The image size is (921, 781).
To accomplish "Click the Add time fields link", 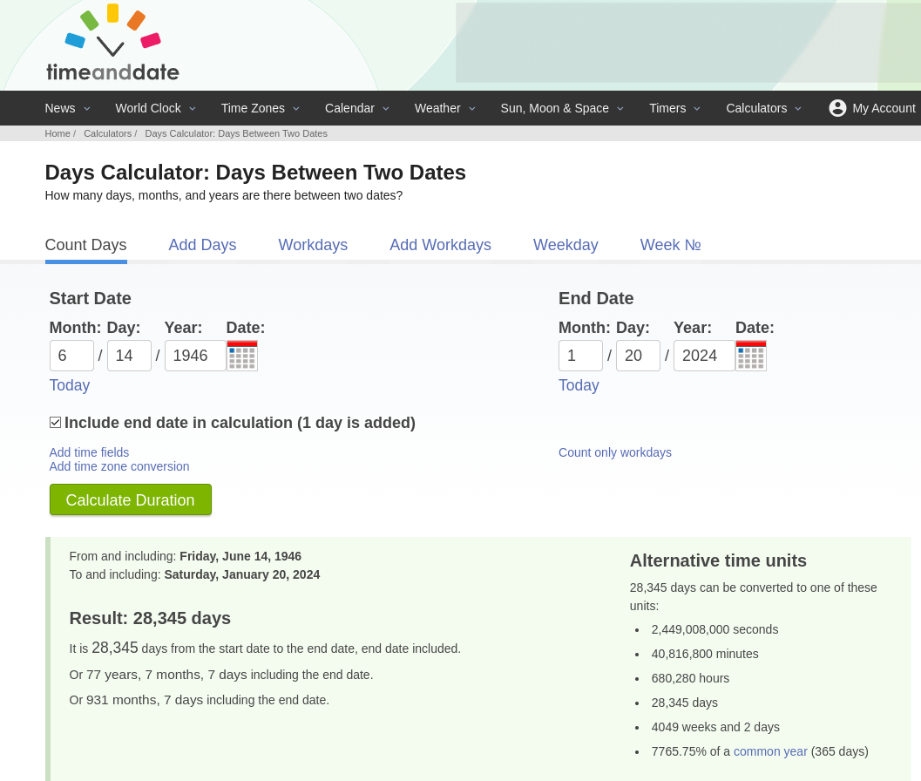I will [x=89, y=452].
